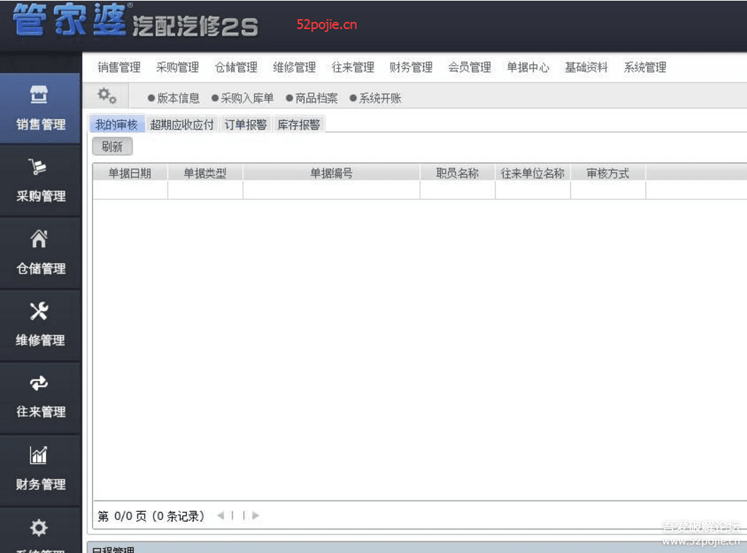Open 商品档案 shortcut link

coord(312,98)
